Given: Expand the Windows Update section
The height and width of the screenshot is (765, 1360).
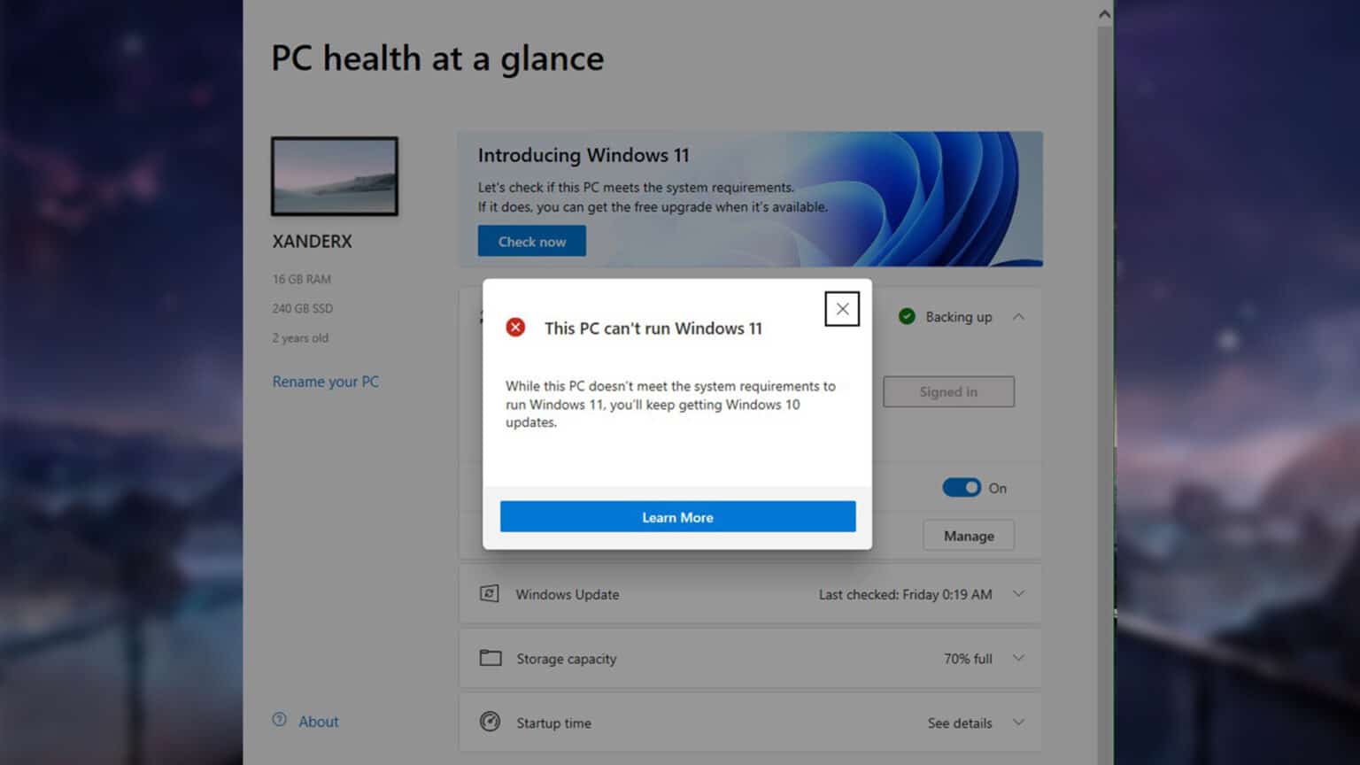Looking at the screenshot, I should pos(1019,594).
